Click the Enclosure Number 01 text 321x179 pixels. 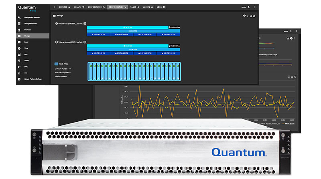click(x=63, y=69)
